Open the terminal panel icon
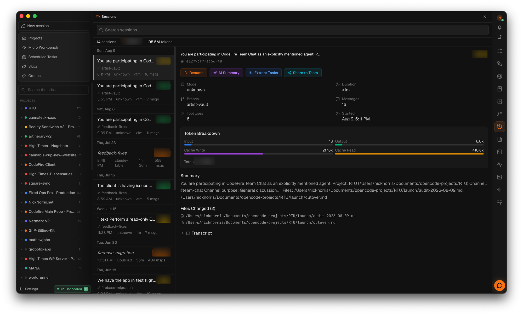523x315 pixels. pos(499,152)
